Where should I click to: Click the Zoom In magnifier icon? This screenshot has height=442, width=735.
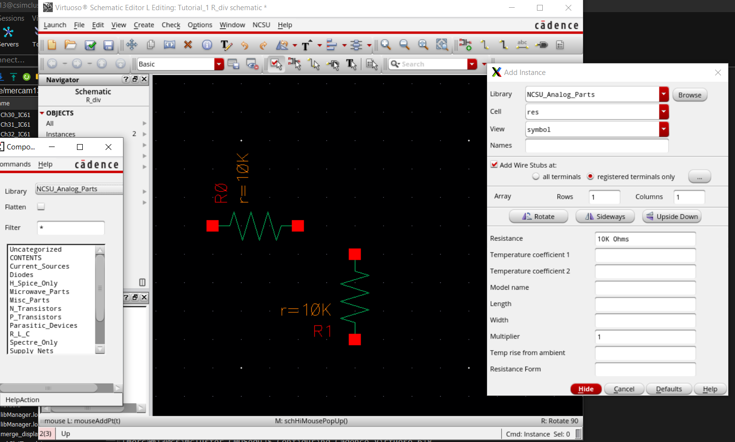pos(386,45)
